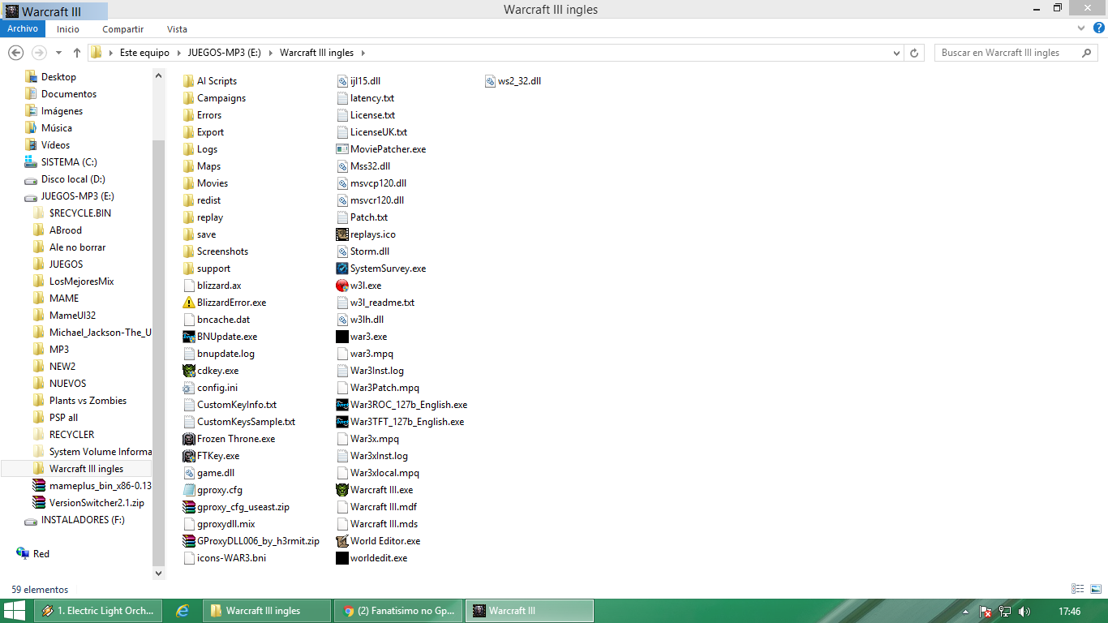Select the Campaigns folder icon

[x=189, y=98]
